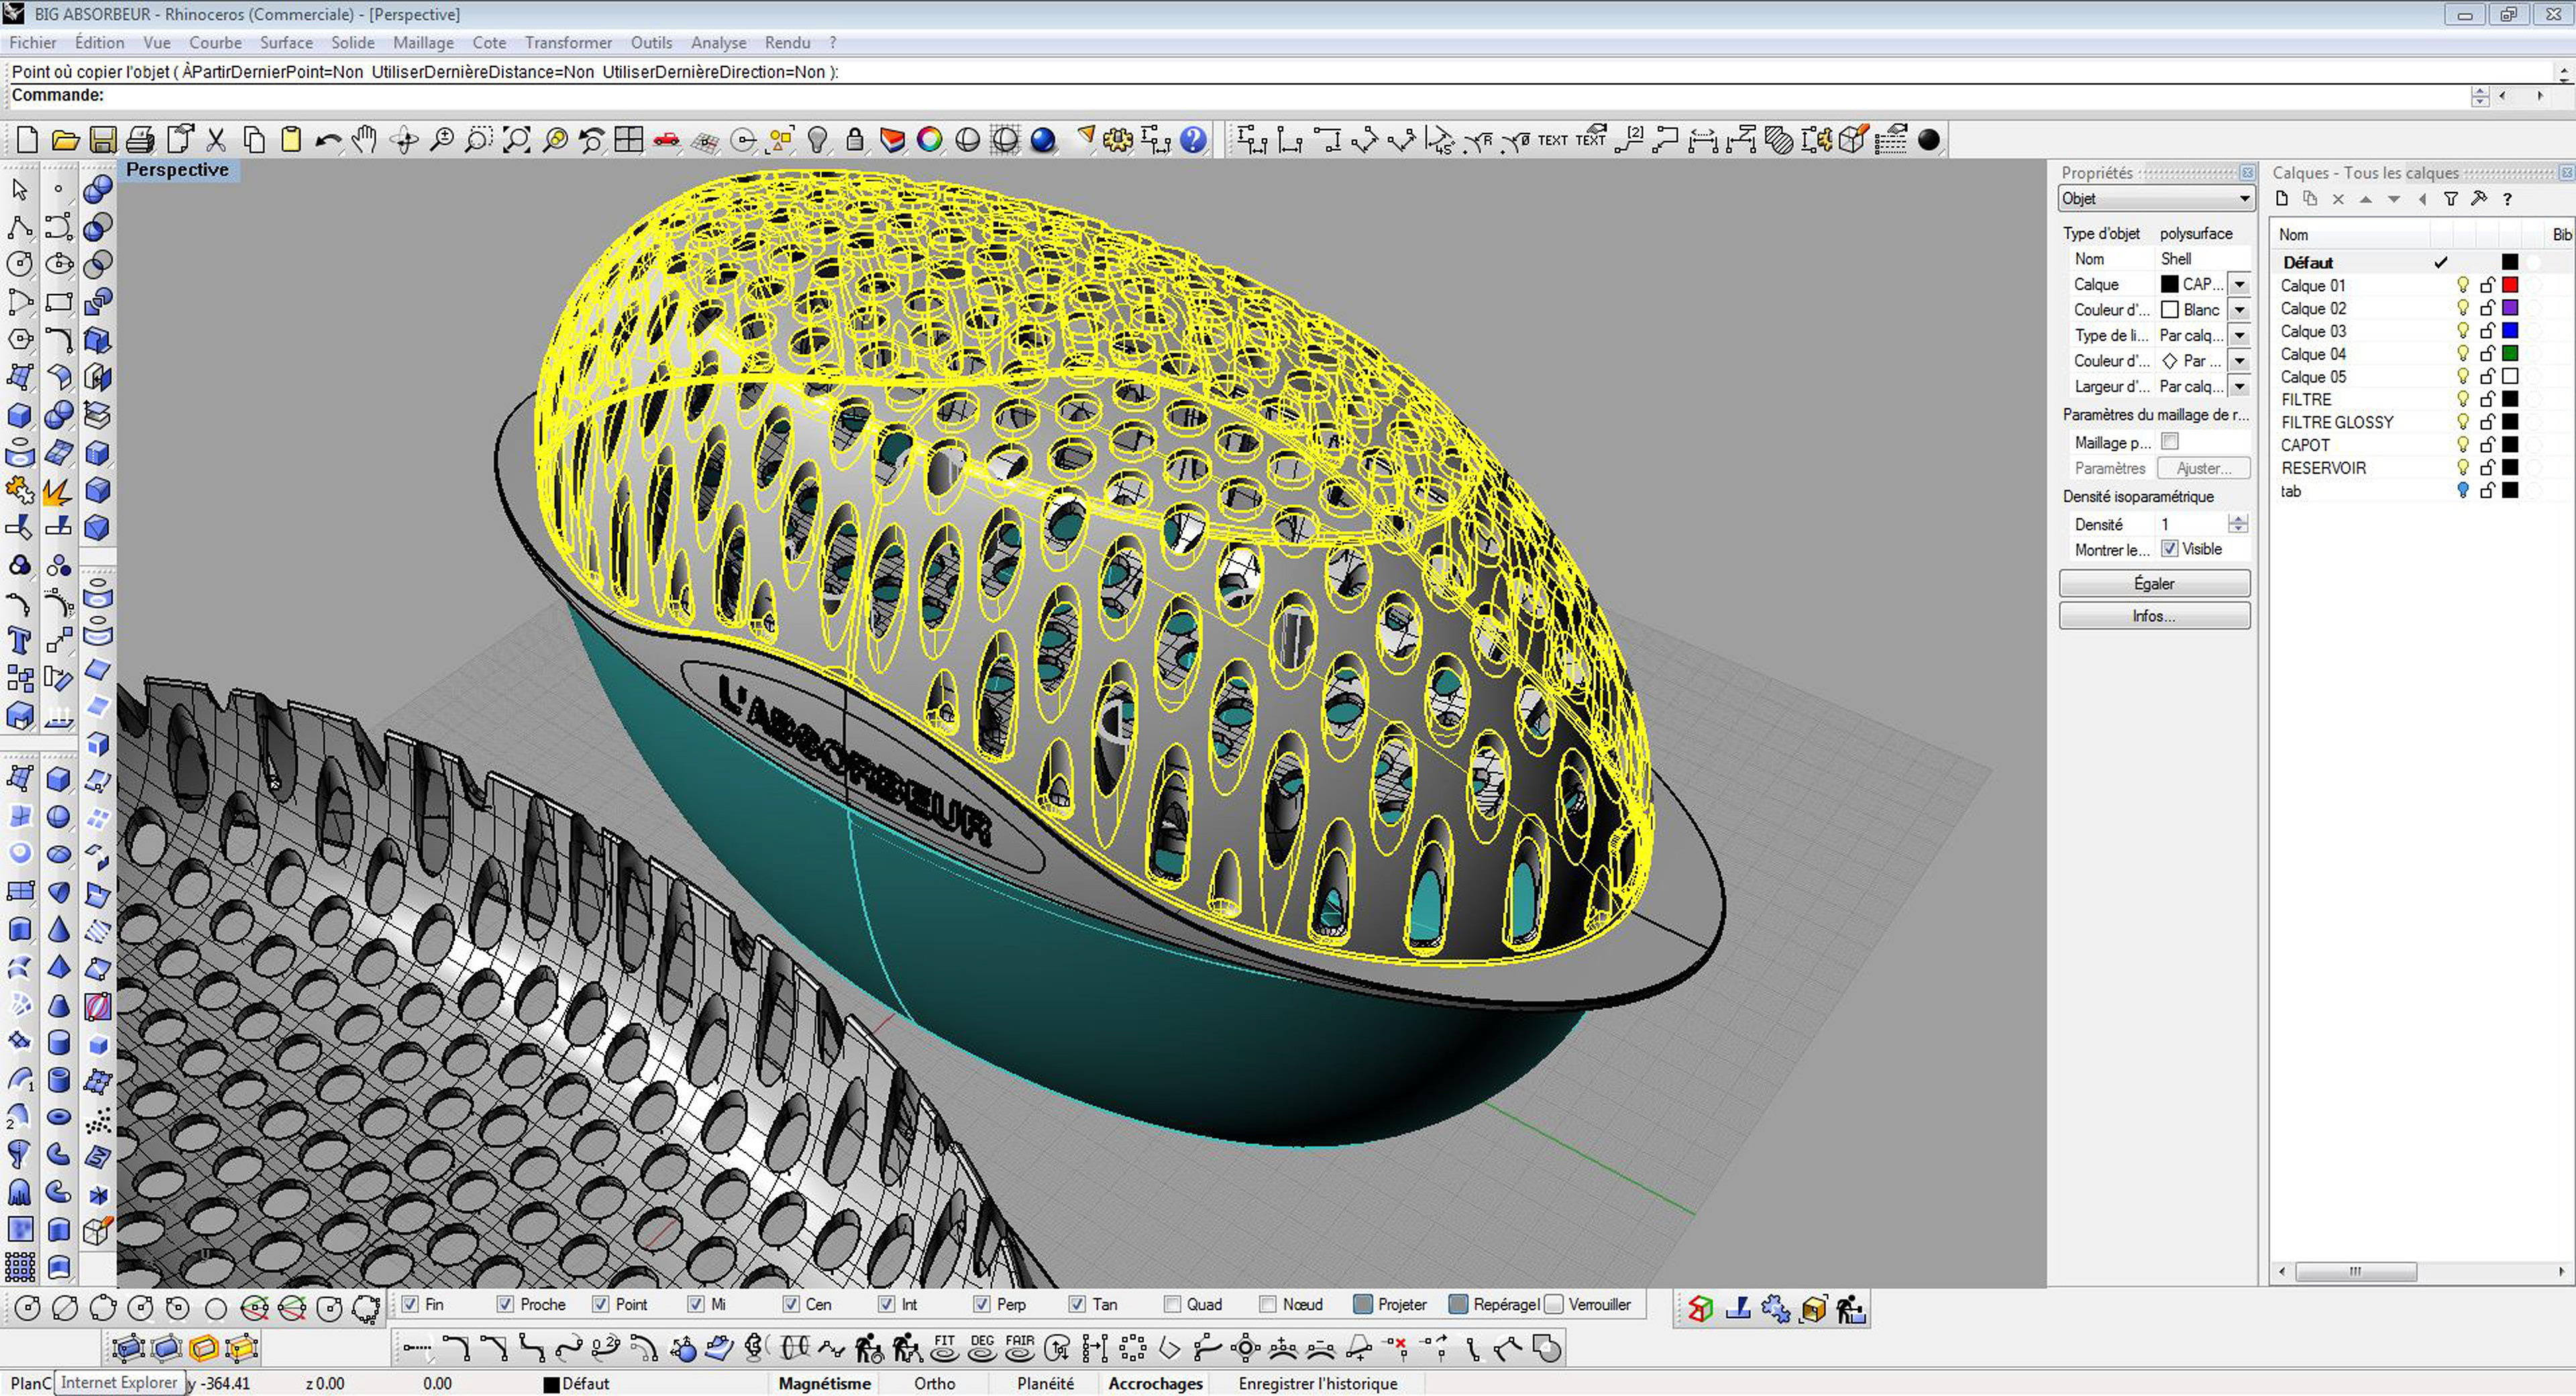The height and width of the screenshot is (1396, 2576).
Task: Click the Print icon
Action: point(140,140)
